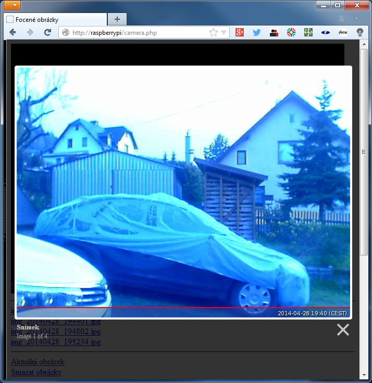Follow the Aktuální obrázek link
Image resolution: width=372 pixels, height=383 pixels.
tap(38, 362)
